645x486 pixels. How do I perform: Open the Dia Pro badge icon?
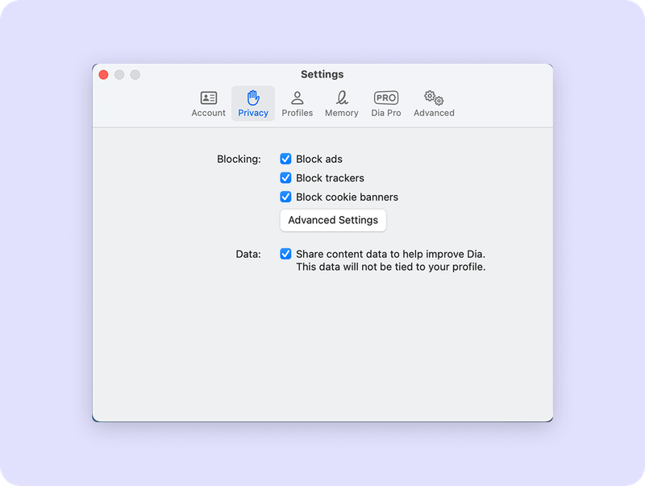point(386,98)
